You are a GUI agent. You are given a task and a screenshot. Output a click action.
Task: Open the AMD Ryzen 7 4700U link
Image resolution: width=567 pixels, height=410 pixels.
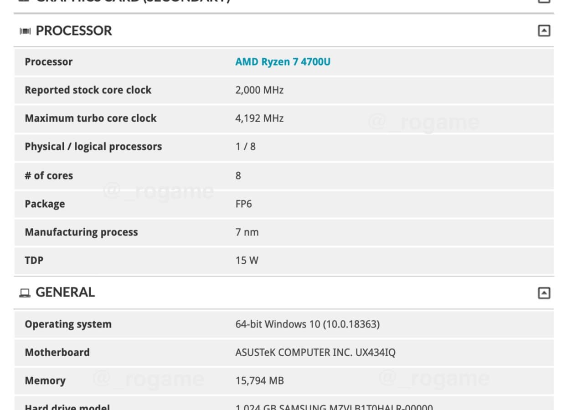283,62
